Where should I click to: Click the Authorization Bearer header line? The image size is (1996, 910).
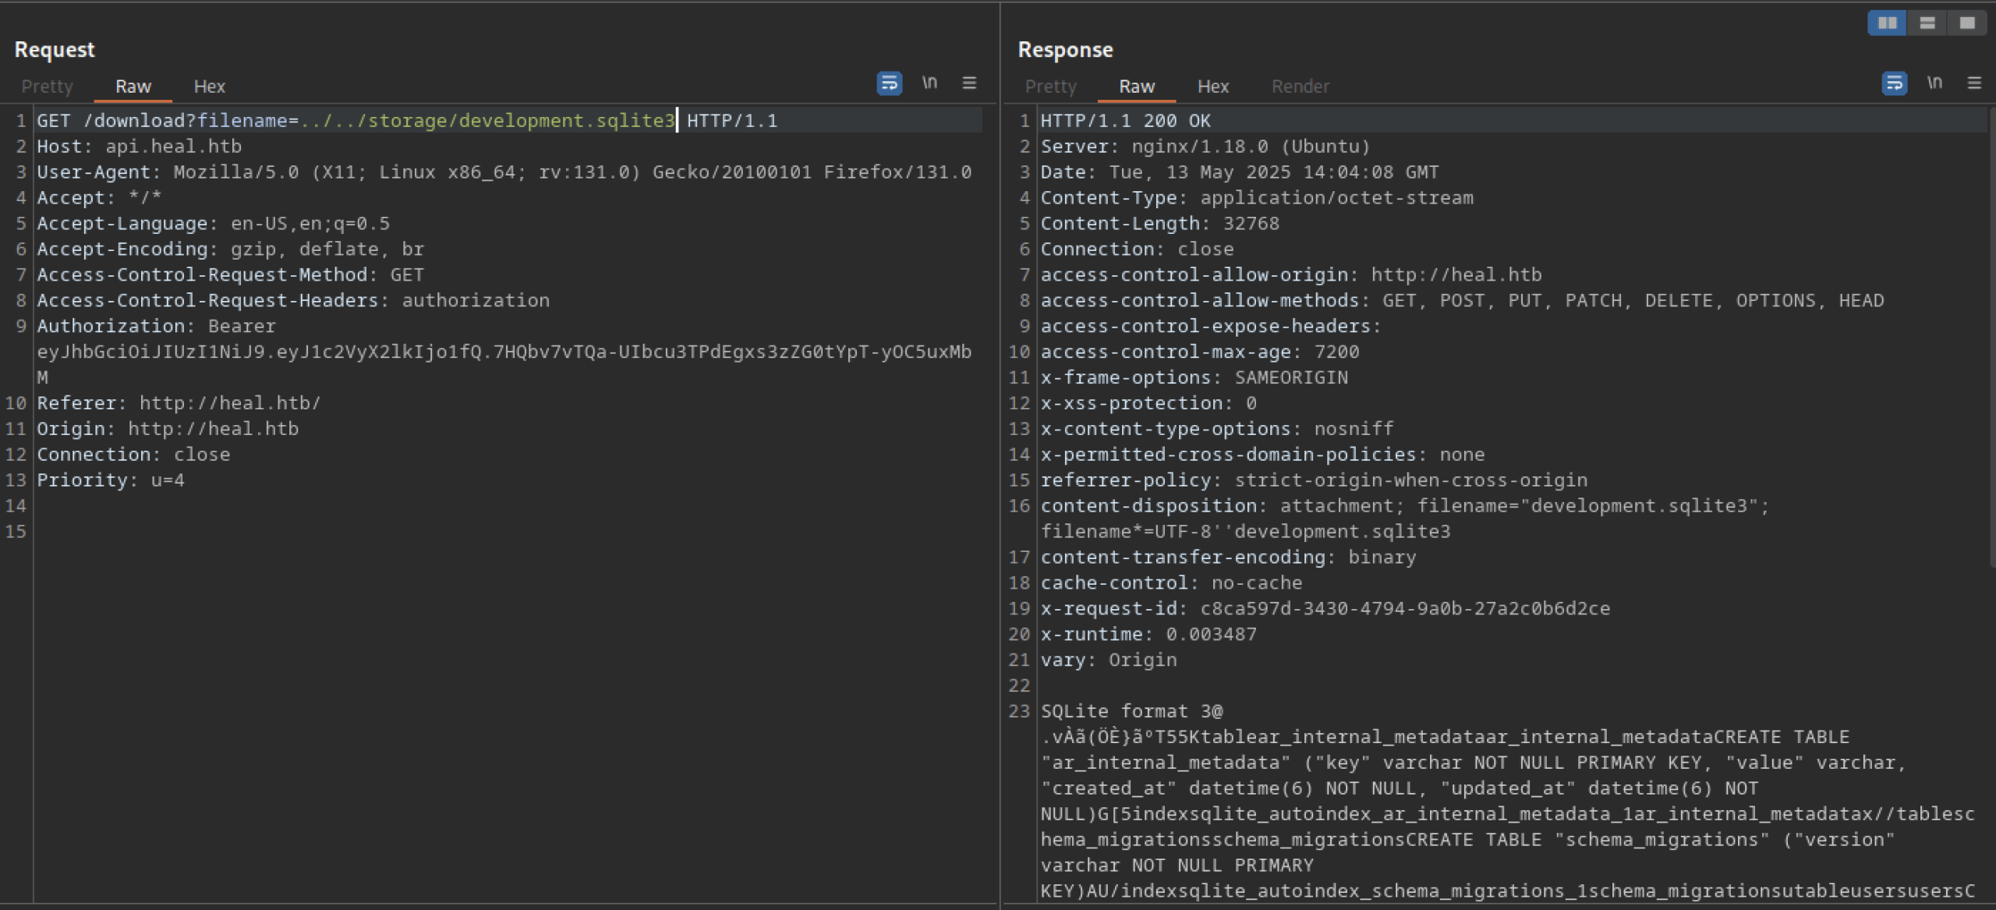[156, 326]
